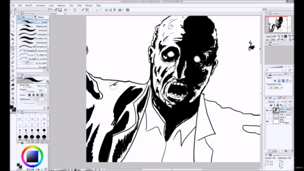Select the rectangle Selection area tool
This screenshot has height=171, width=304.
[13, 30]
